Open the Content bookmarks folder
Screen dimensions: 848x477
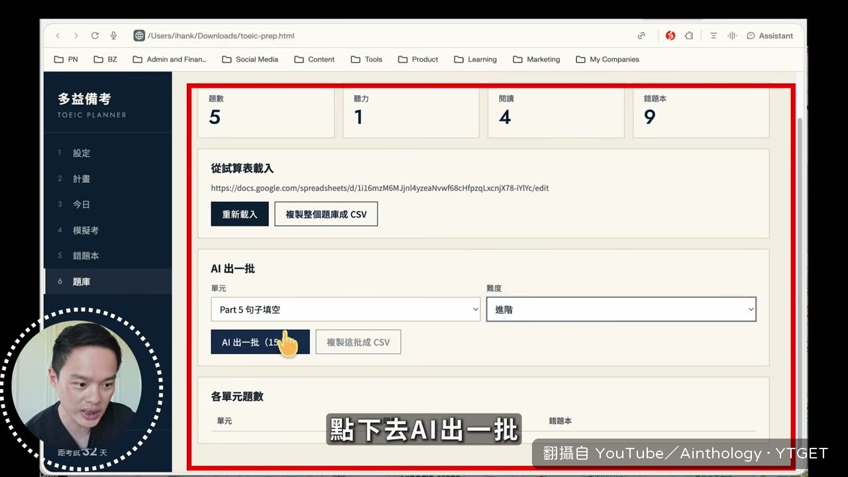tap(315, 59)
